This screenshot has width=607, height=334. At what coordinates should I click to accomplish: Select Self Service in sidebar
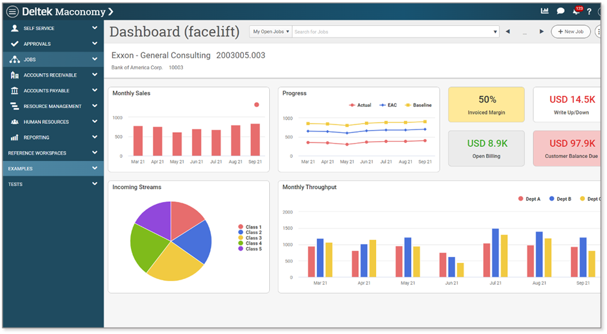[x=53, y=28]
